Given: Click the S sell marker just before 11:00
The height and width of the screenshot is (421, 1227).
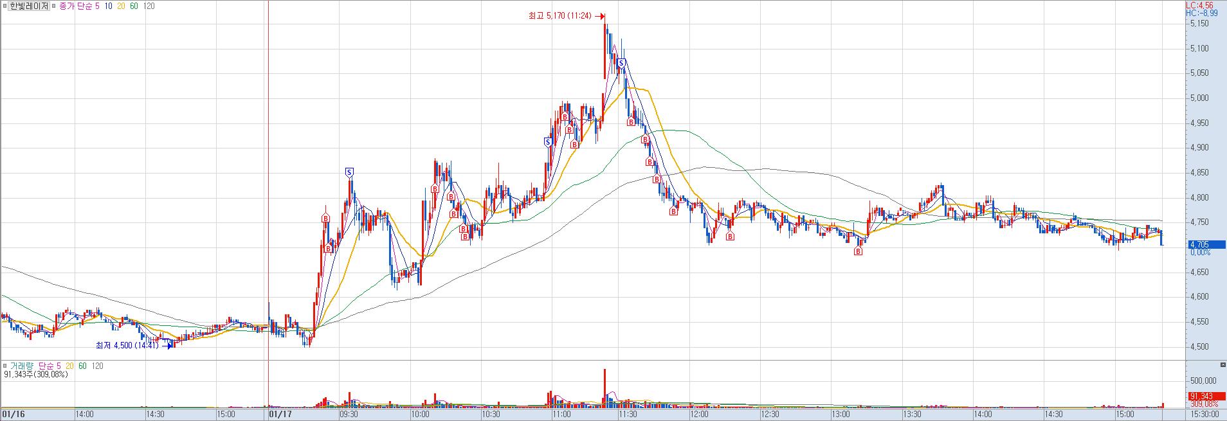Looking at the screenshot, I should (x=548, y=142).
